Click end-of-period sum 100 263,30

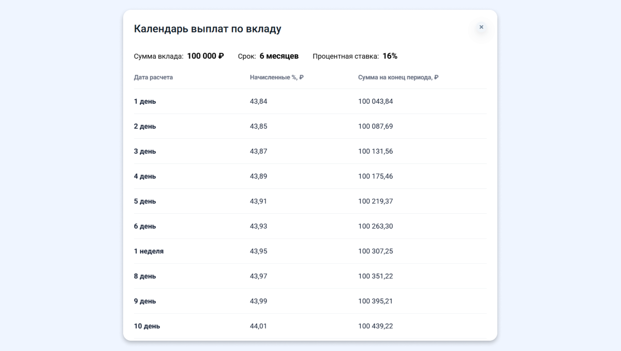tap(375, 226)
